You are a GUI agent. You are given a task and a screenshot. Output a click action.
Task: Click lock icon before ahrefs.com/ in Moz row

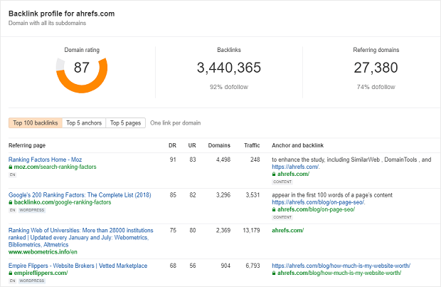point(274,174)
